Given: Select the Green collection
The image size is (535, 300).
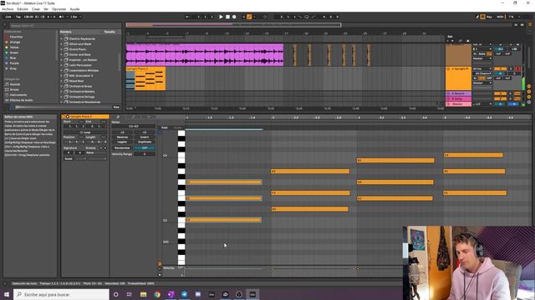Looking at the screenshot, I should [x=14, y=52].
